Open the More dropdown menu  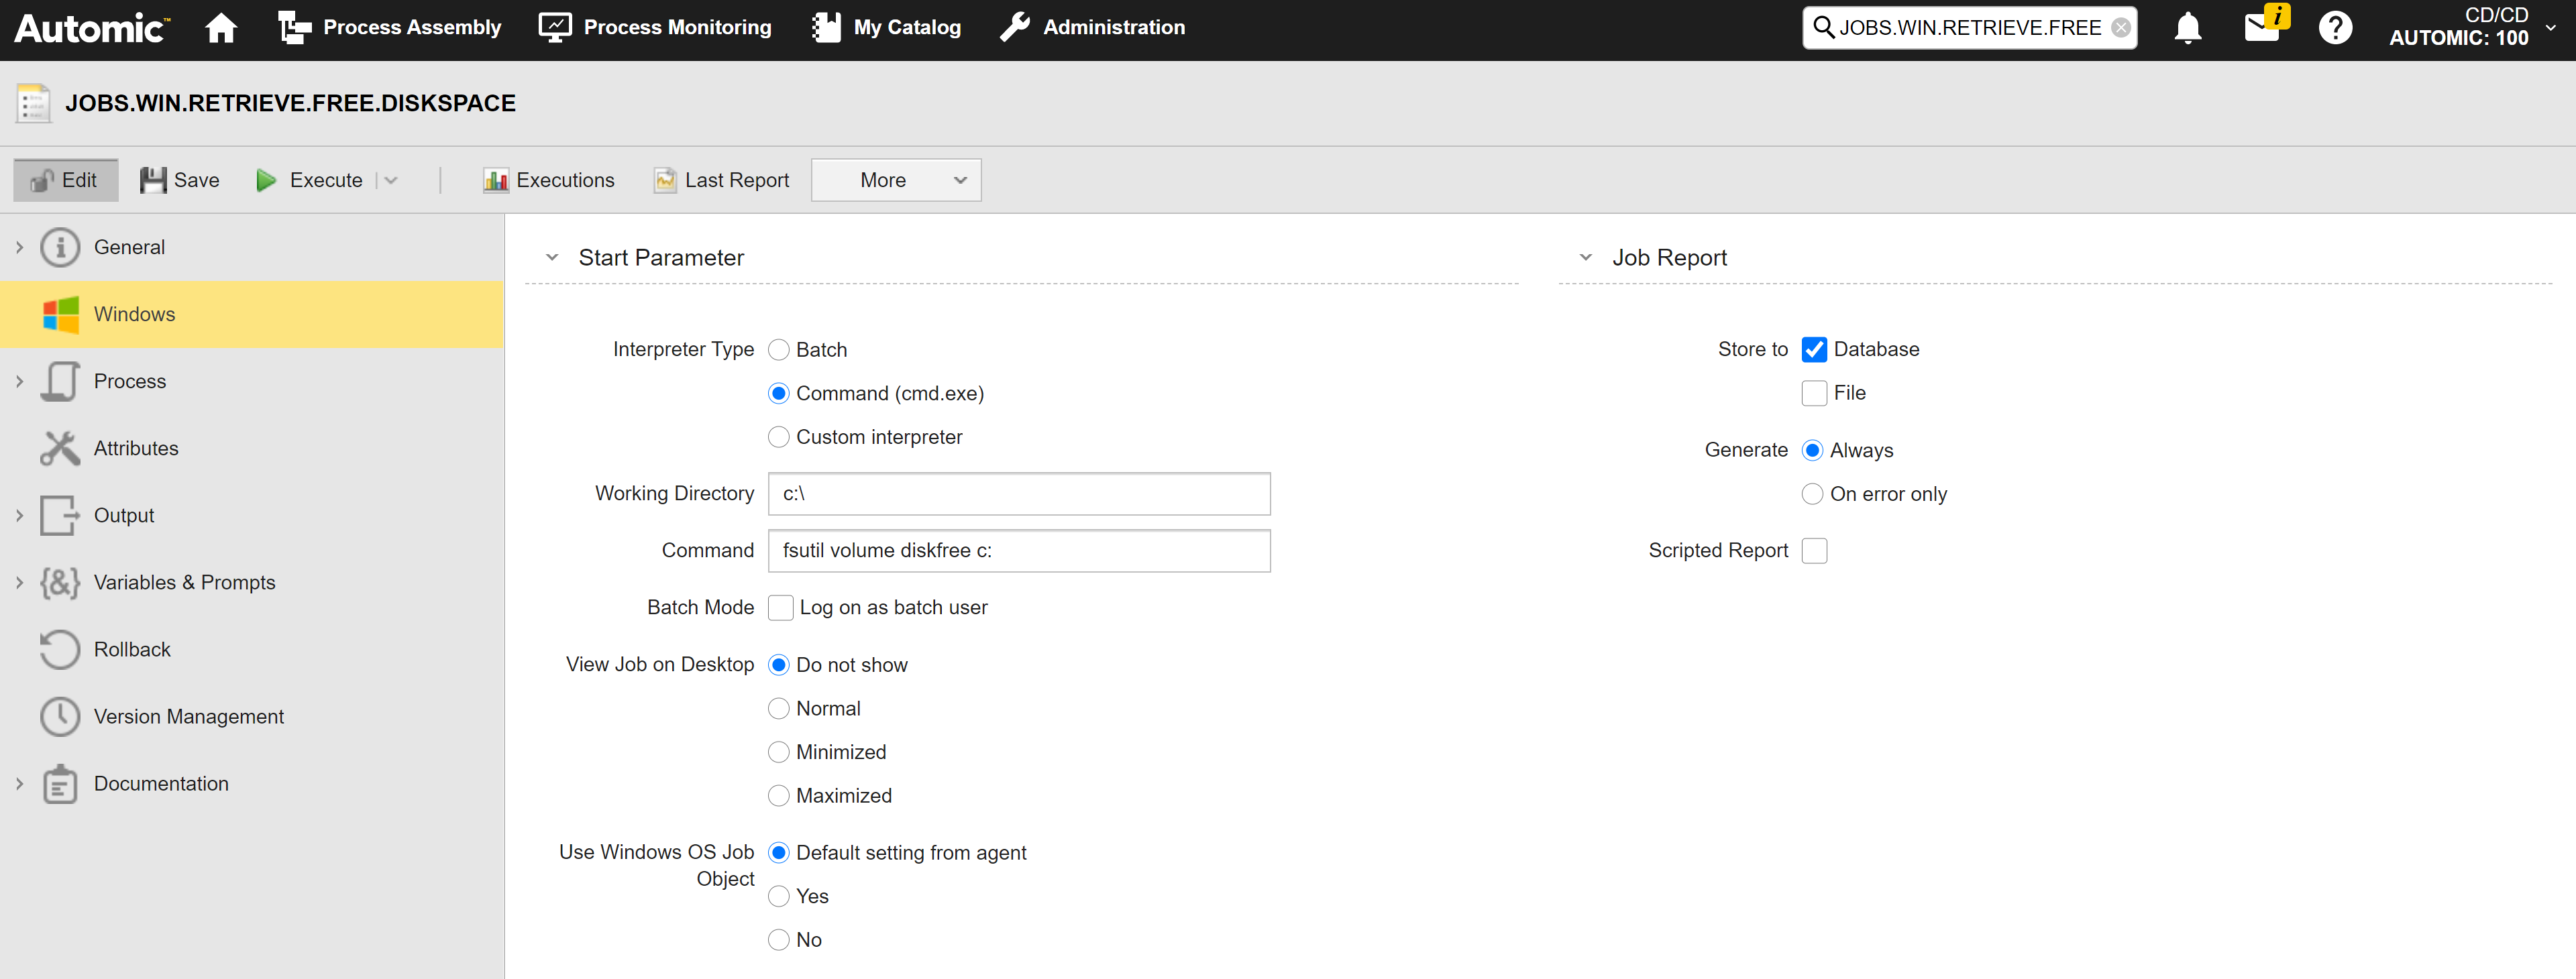[x=895, y=180]
